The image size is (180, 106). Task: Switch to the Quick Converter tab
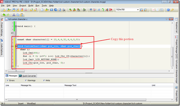tap(28, 76)
